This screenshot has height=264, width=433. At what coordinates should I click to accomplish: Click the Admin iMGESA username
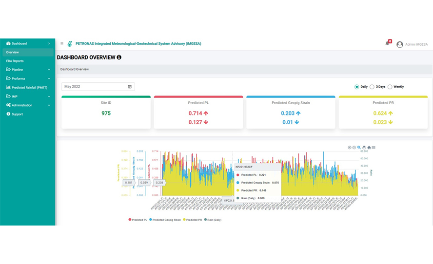click(416, 44)
